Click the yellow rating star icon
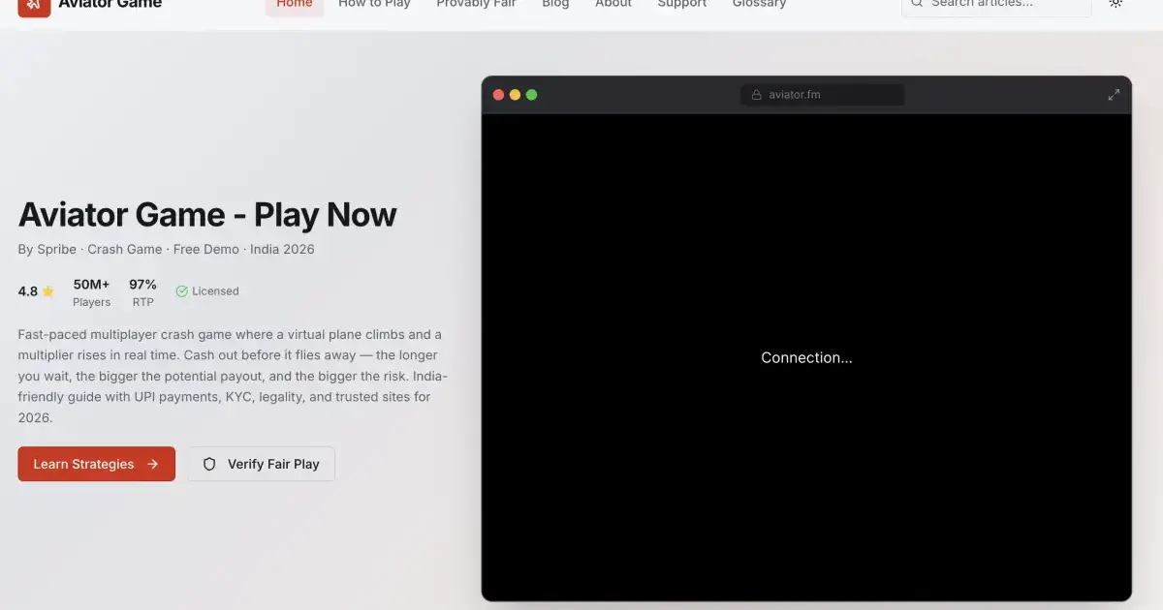 (48, 291)
